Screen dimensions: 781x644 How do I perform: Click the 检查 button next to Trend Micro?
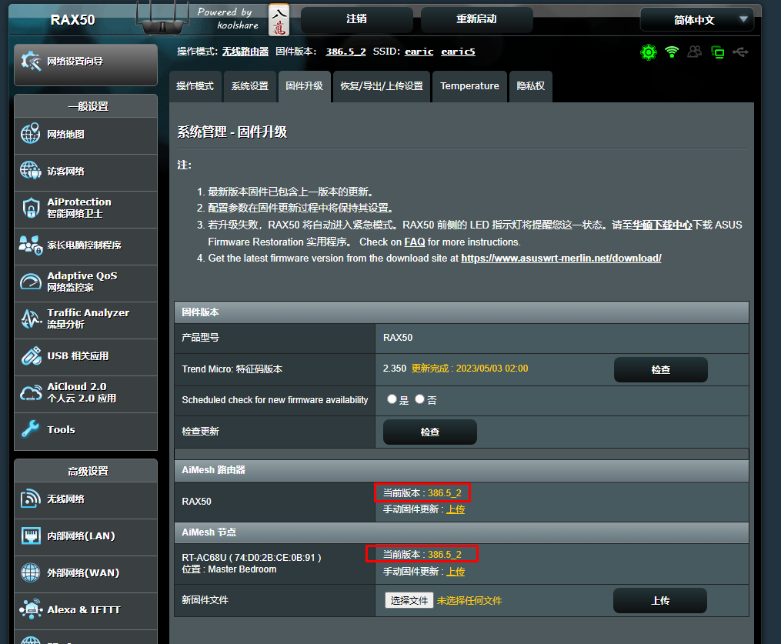[660, 369]
